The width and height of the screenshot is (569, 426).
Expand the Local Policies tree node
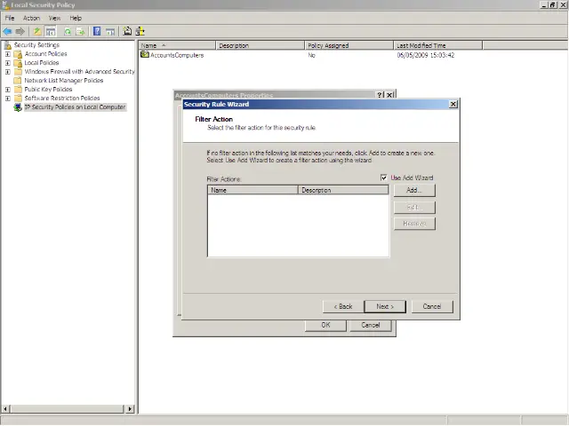(8, 63)
